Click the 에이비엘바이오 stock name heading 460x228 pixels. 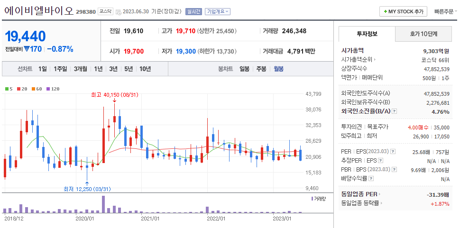click(x=39, y=11)
